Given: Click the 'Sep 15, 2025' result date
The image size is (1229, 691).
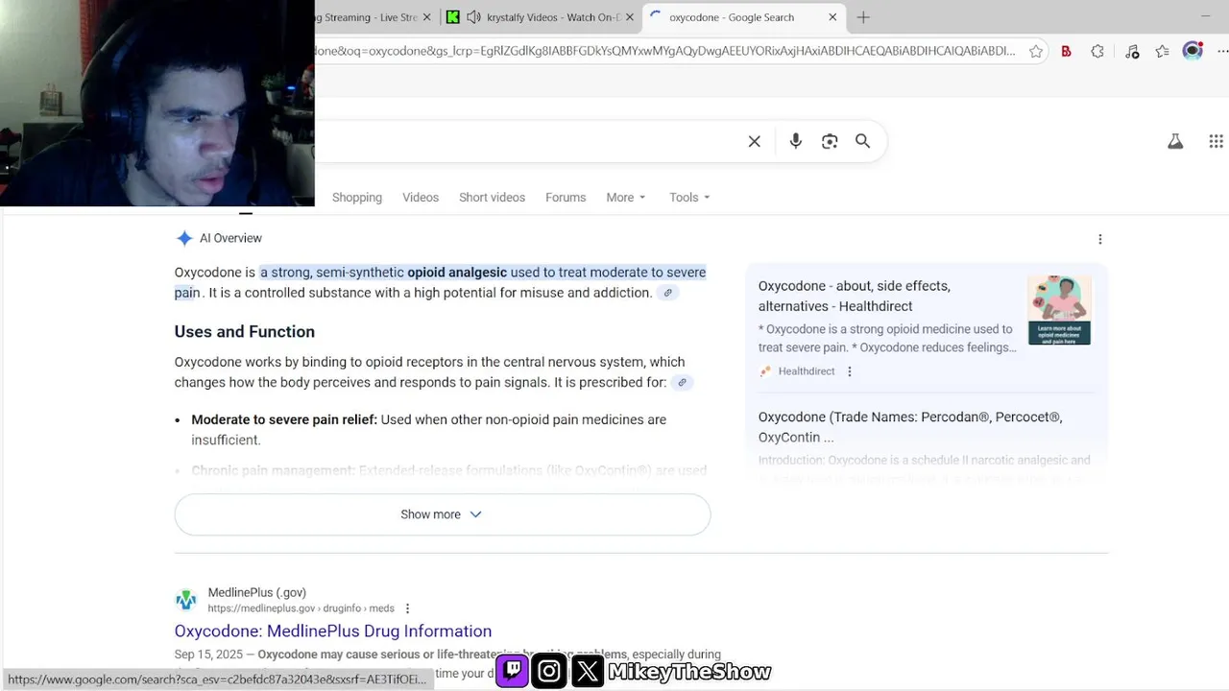Looking at the screenshot, I should pyautogui.click(x=208, y=655).
